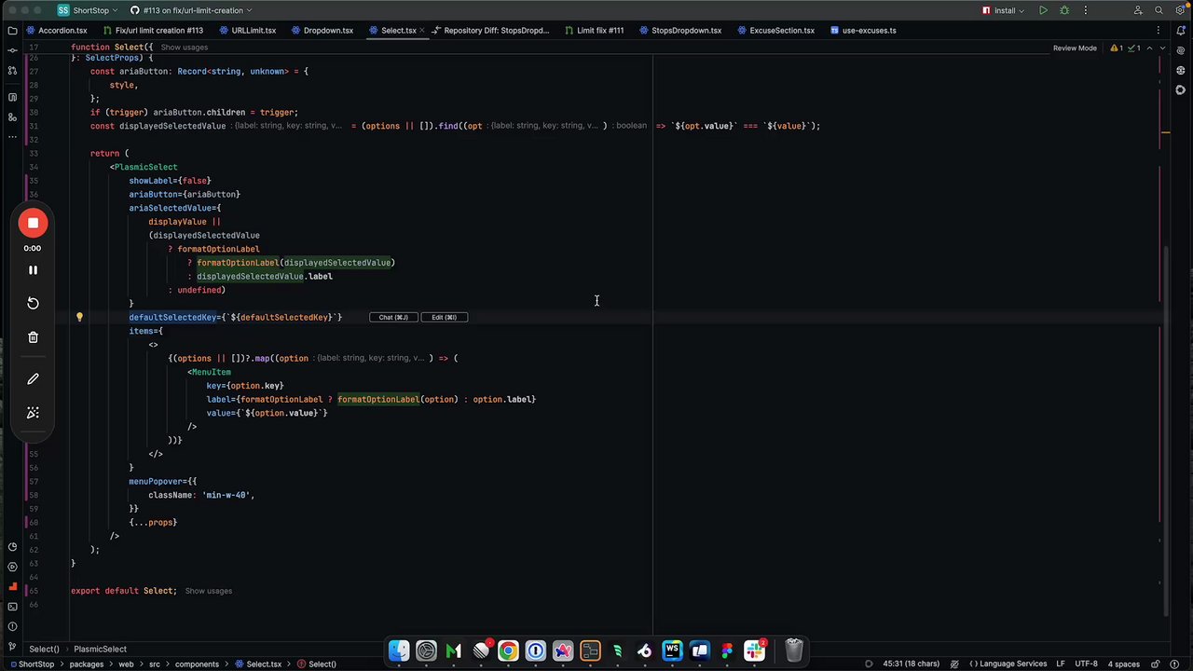Open Figma from the Dock
Viewport: 1193px width, 671px height.
click(727, 650)
